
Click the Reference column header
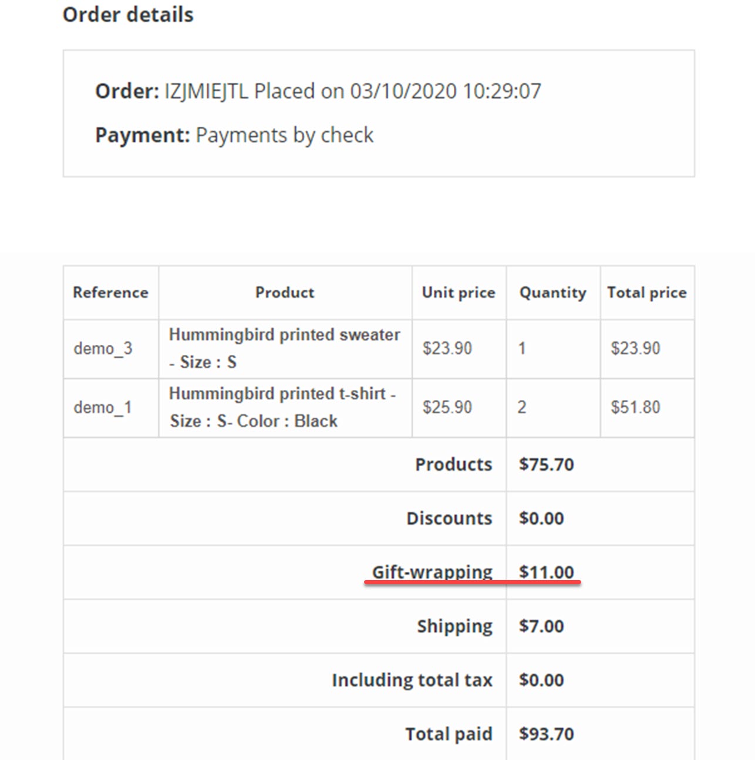pyautogui.click(x=110, y=293)
